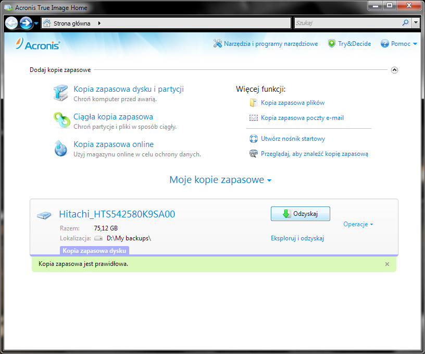The width and height of the screenshot is (425, 354).
Task: Open the Operacje dropdown
Action: tap(358, 224)
